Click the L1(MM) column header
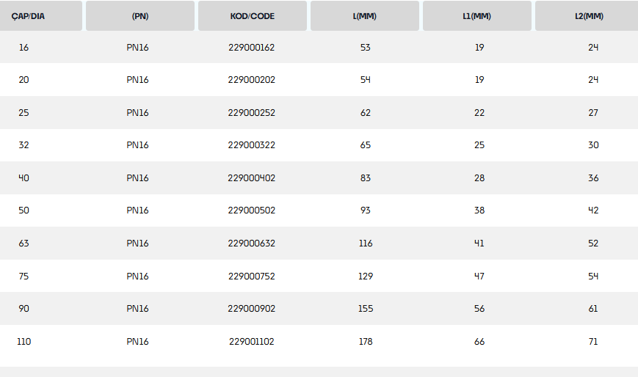Screen dimensions: 638x377 coord(477,16)
